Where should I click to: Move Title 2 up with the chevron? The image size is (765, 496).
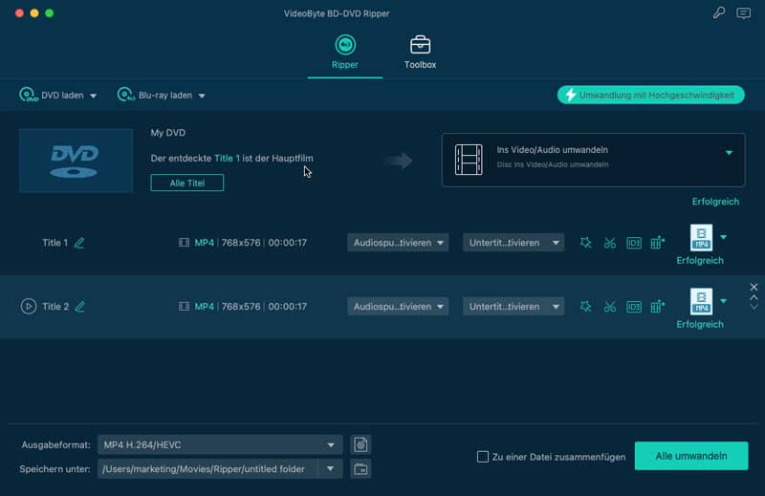tap(754, 297)
